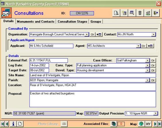
Task: Switch to the Groups tab
Action: point(96,21)
